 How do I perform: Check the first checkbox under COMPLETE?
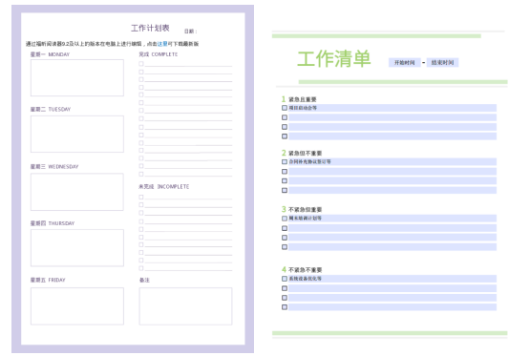pos(141,64)
